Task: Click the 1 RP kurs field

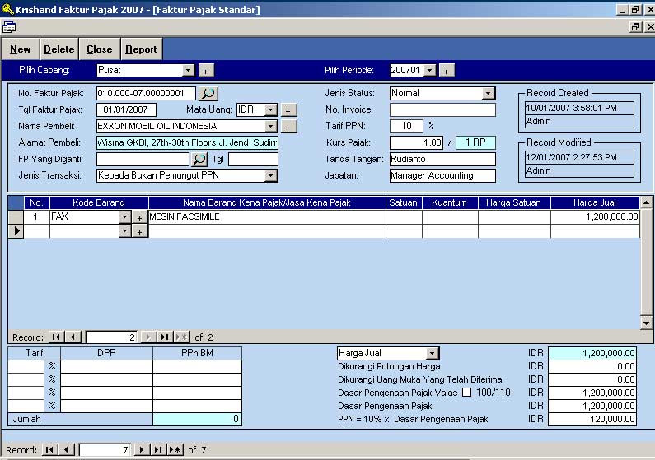Action: (475, 142)
